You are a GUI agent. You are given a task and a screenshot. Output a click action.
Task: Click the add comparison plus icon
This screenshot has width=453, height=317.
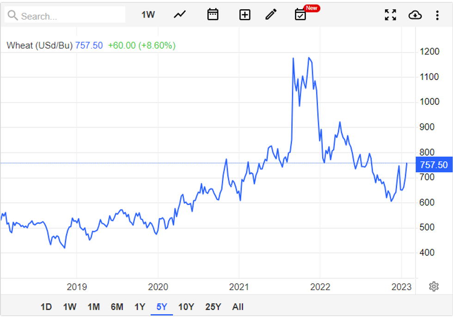(x=245, y=15)
